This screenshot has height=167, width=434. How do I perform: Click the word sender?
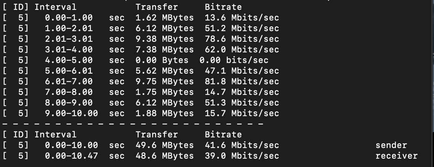tap(391, 145)
